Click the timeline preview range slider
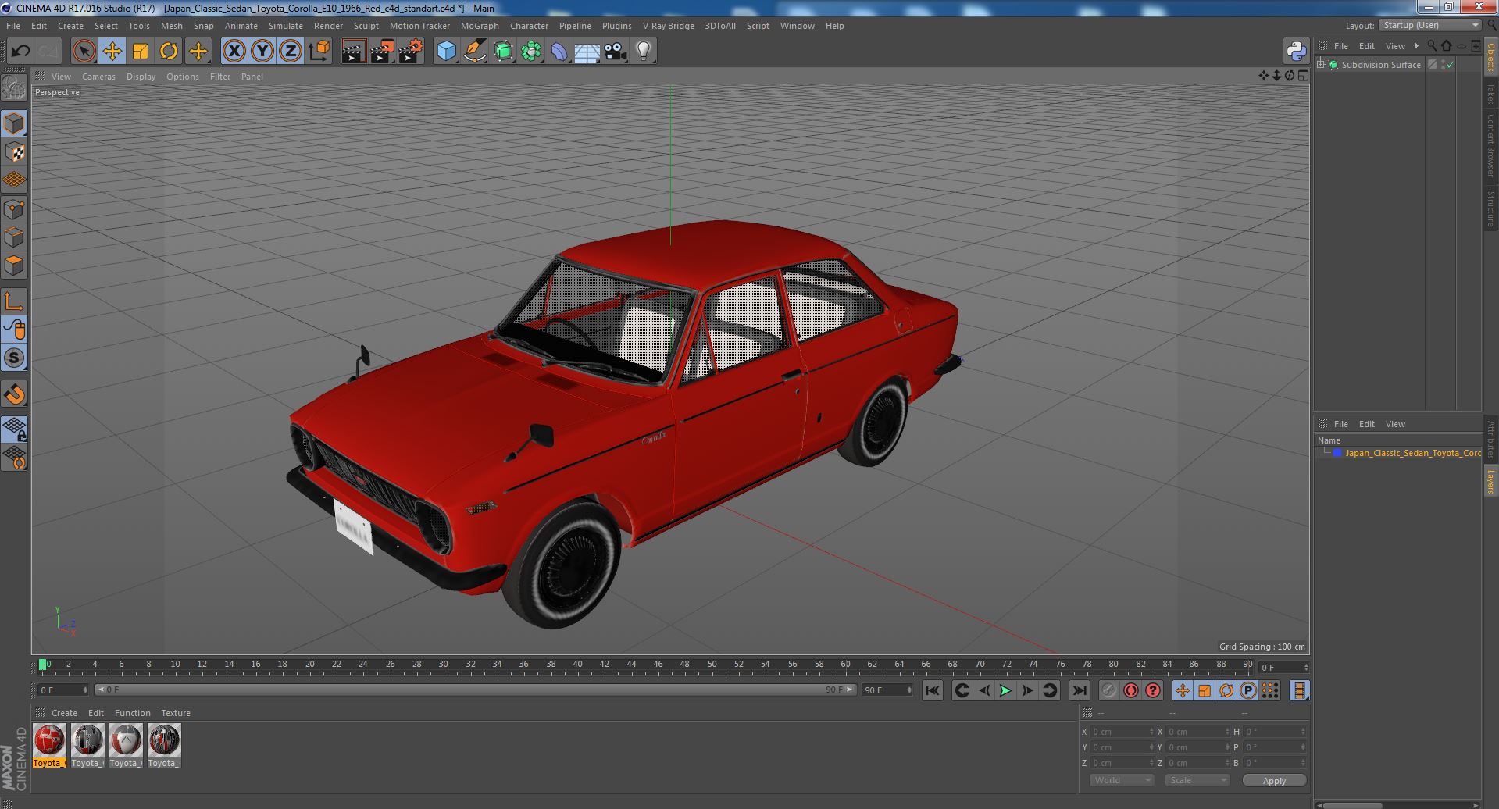This screenshot has width=1499, height=809. point(475,690)
